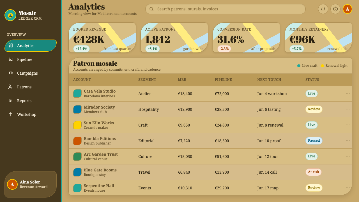Open the Conversion Rate card
The width and height of the screenshot is (359, 202).
pos(246,38)
